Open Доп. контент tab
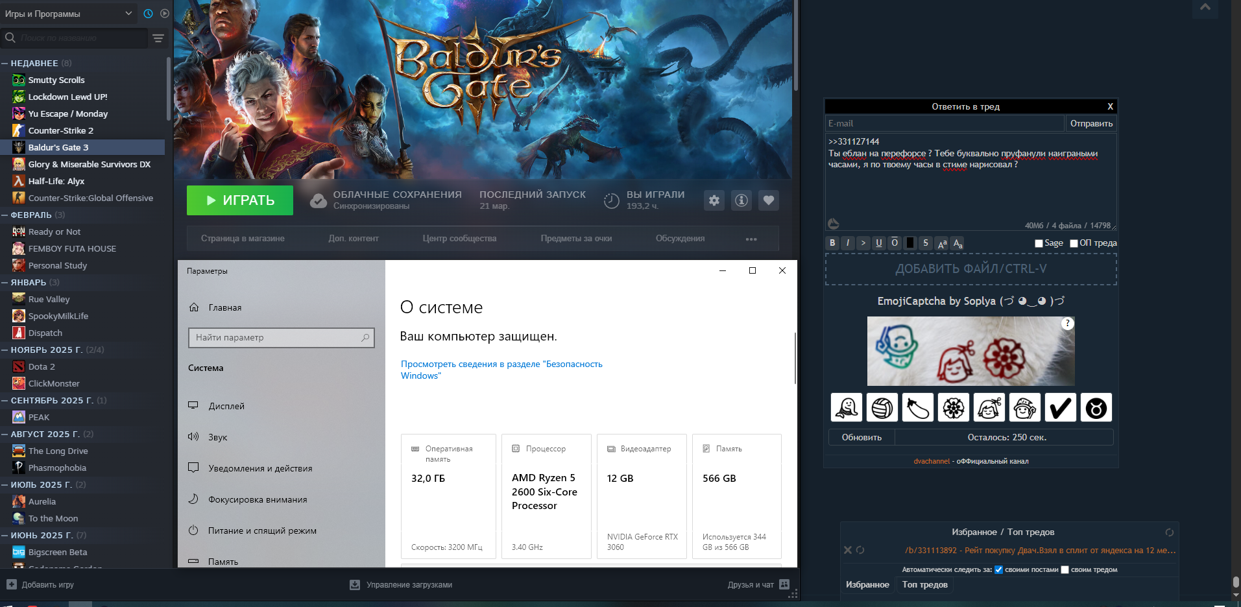1241x607 pixels. click(354, 239)
